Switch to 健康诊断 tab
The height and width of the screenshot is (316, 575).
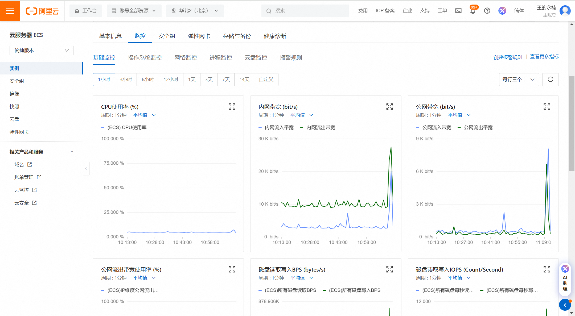click(275, 36)
